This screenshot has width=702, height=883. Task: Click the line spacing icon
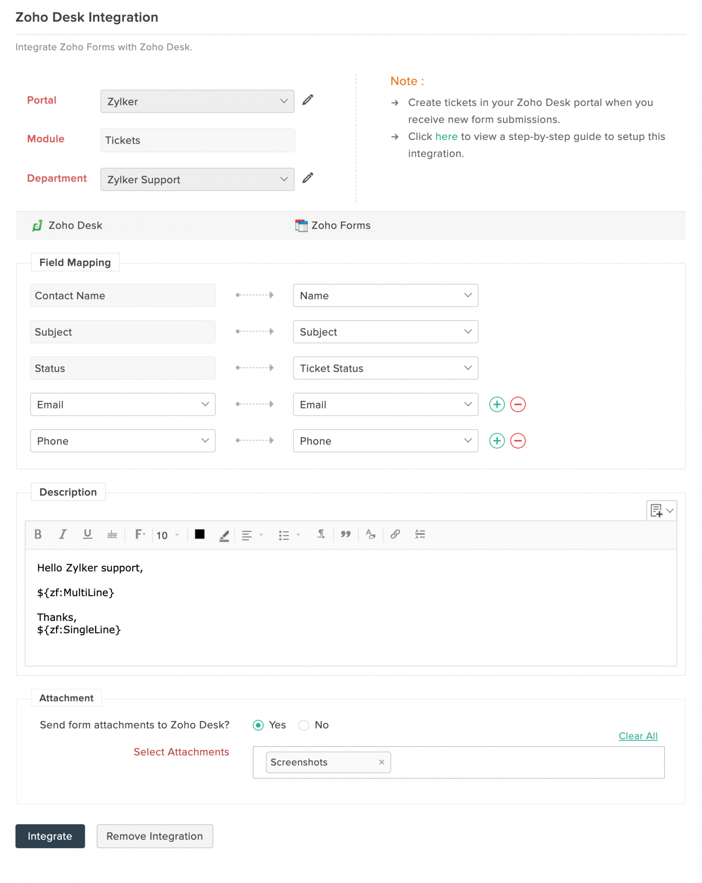(x=420, y=535)
